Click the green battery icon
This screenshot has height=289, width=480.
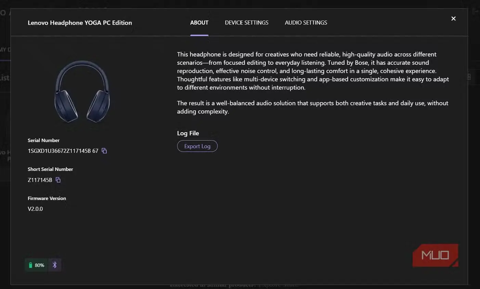coord(30,265)
